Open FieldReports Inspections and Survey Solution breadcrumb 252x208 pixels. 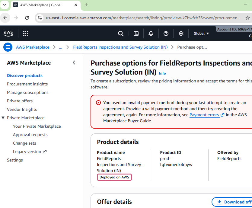(x=120, y=47)
